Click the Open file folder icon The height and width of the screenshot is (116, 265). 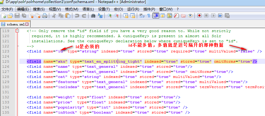coord(10,16)
